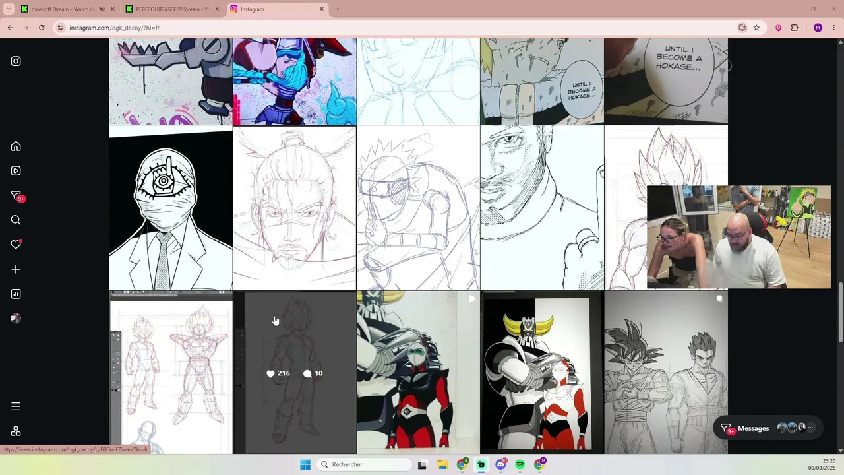Switch to the maerioff Stream tab
Image resolution: width=844 pixels, height=475 pixels.
click(66, 9)
